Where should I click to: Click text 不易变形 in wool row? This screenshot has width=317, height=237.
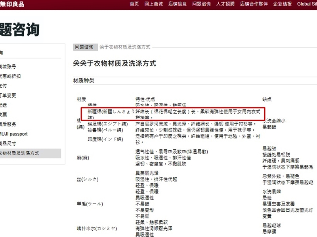(x=145, y=210)
